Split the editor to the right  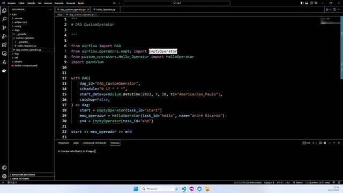334,10
